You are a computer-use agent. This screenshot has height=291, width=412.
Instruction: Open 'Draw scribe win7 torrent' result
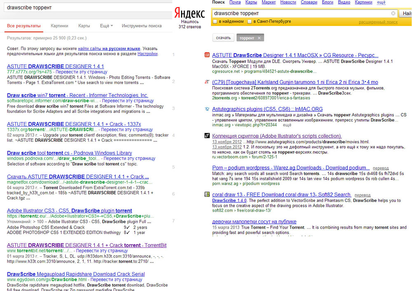[x=77, y=95]
